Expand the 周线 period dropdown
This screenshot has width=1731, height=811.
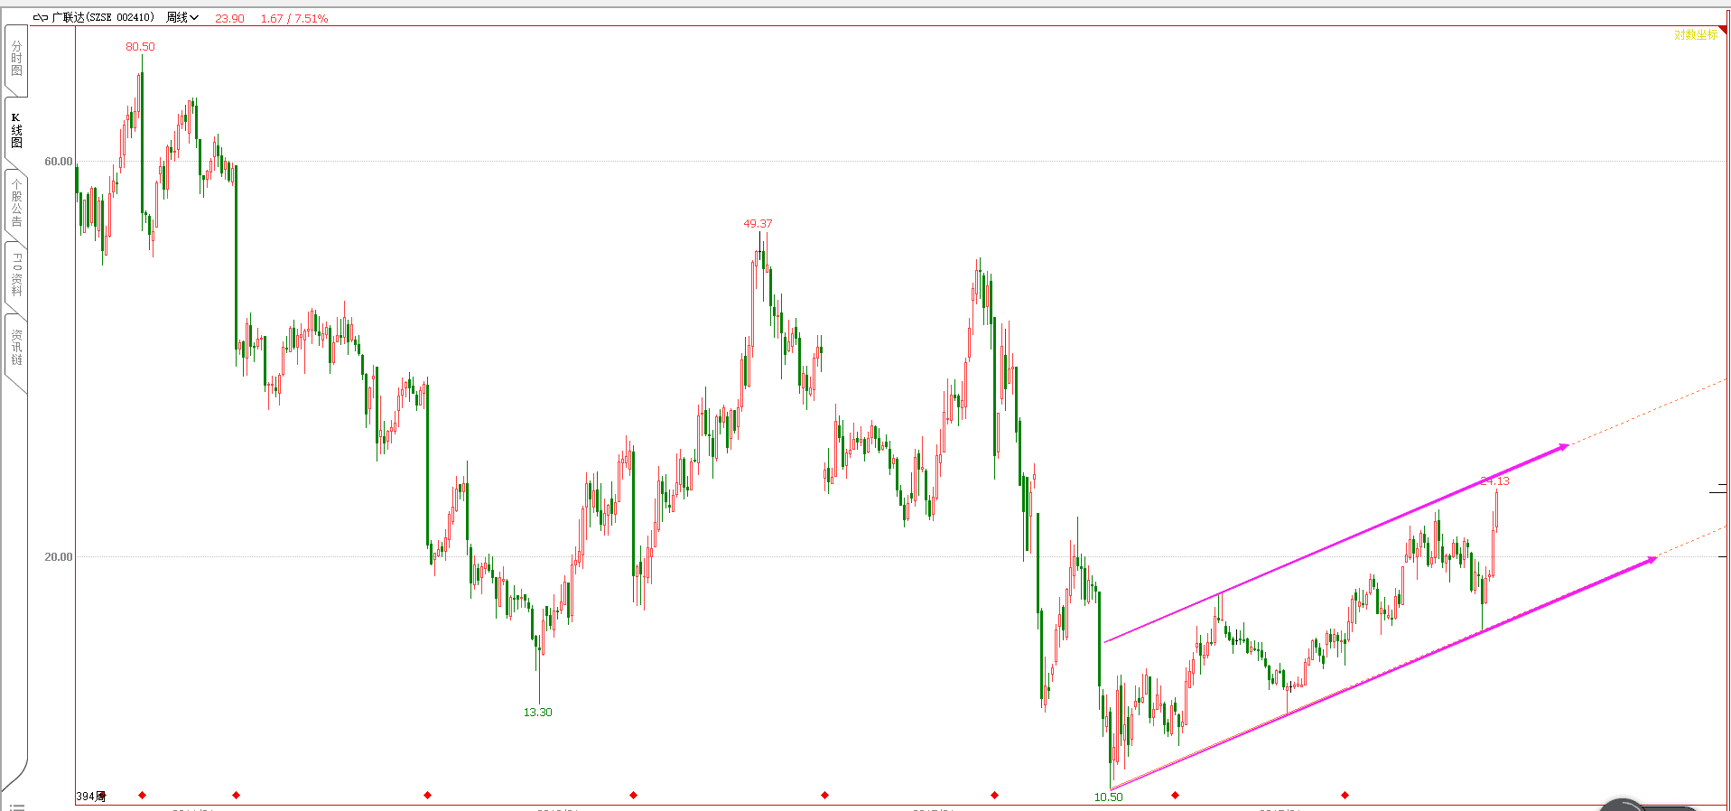[182, 17]
